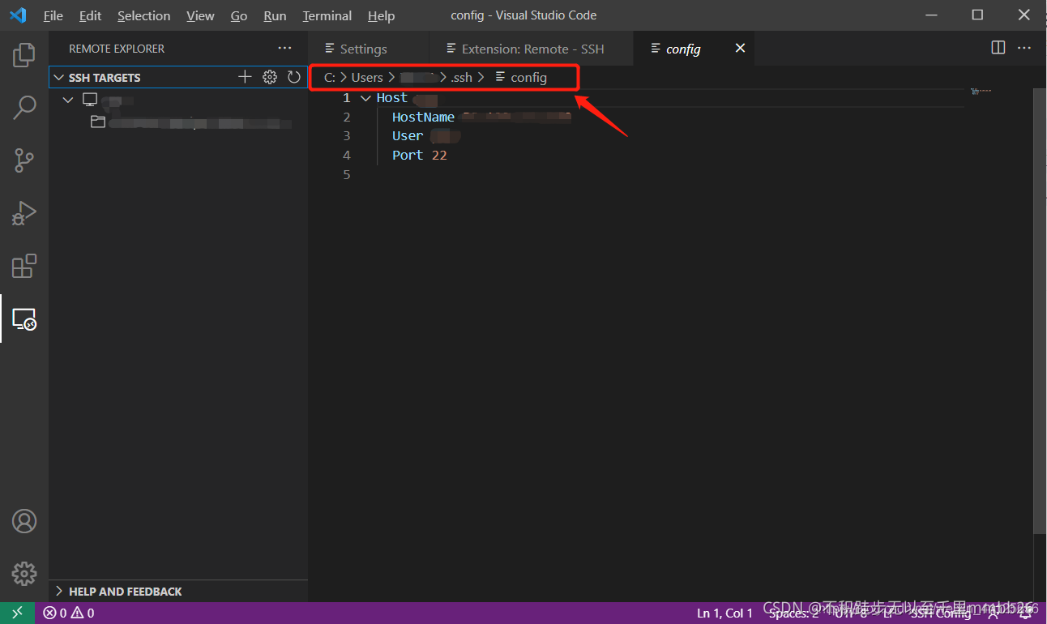This screenshot has height=624, width=1047.
Task: Select the Remote Explorer activity bar icon
Action: click(x=24, y=318)
